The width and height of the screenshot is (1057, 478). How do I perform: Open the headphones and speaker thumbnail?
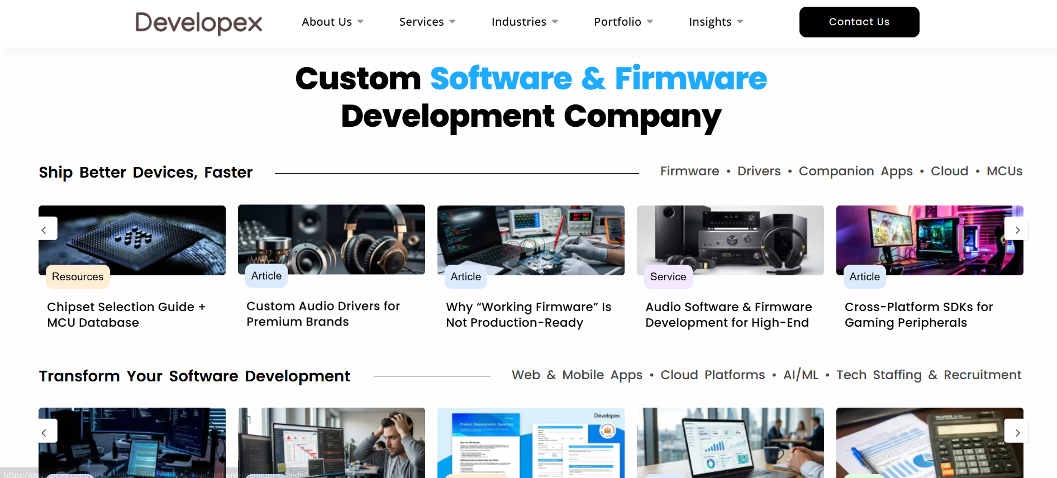pyautogui.click(x=331, y=240)
